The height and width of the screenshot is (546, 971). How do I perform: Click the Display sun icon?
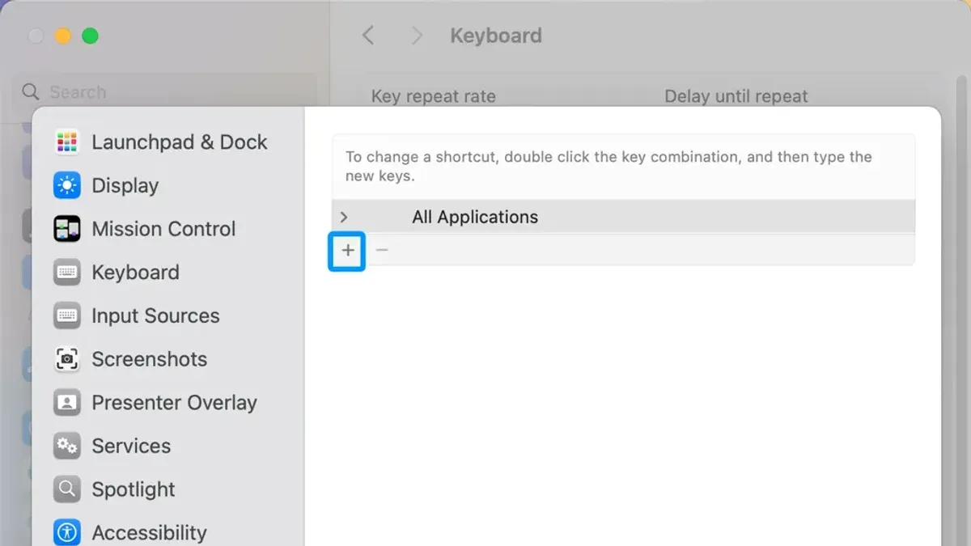point(67,186)
